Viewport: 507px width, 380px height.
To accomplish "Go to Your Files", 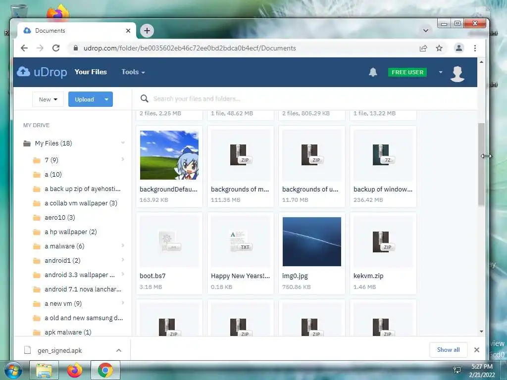I will click(91, 72).
